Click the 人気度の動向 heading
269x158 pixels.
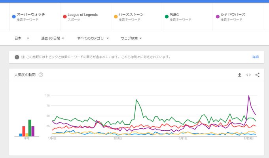tap(25, 75)
